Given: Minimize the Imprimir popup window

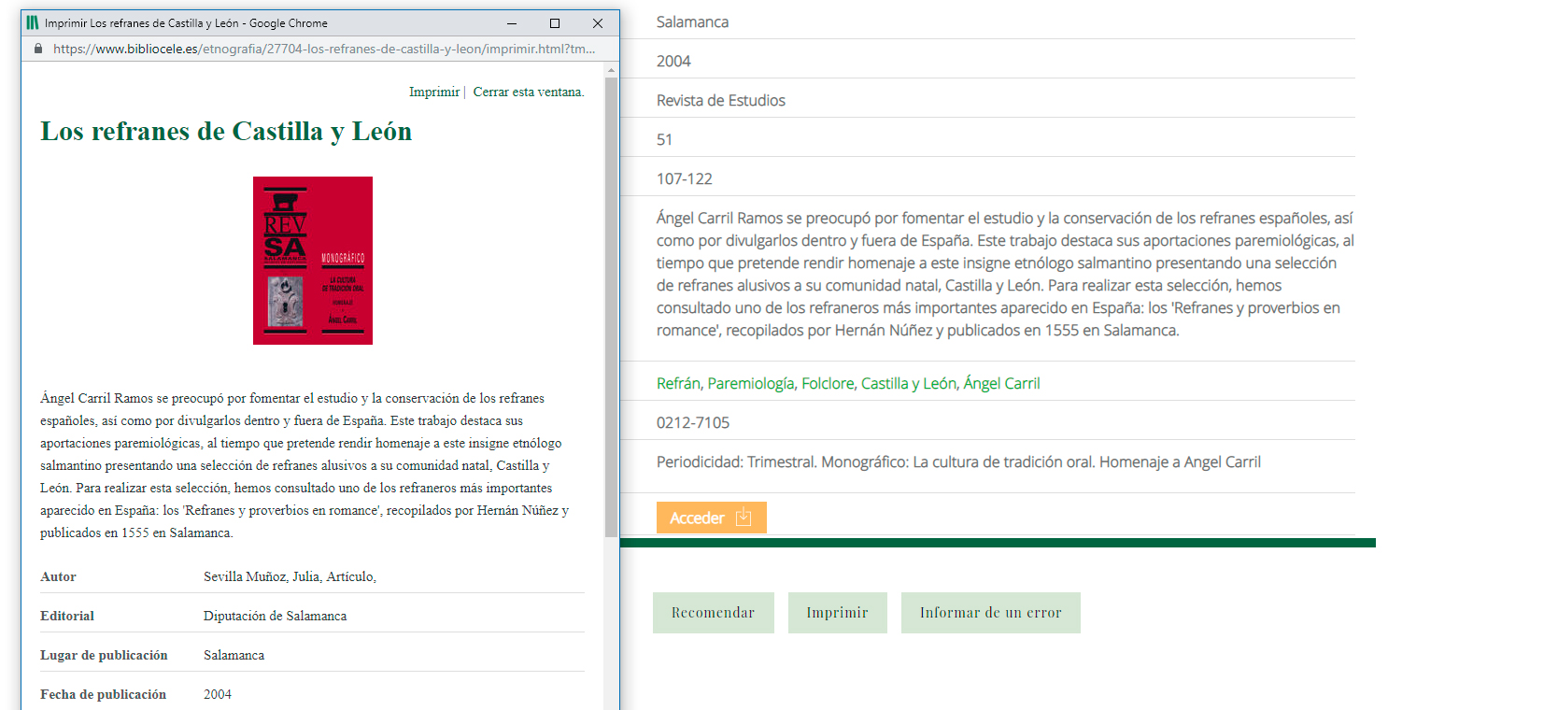Looking at the screenshot, I should [512, 23].
